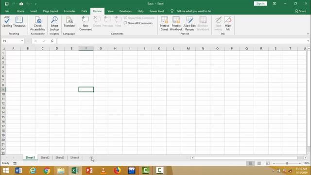Open the Power Pivot tab
Viewport: 311px width, 175px height.
click(x=156, y=11)
